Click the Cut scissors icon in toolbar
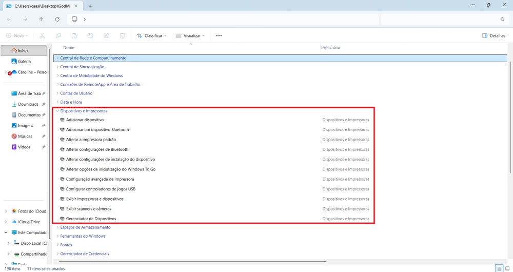Image resolution: width=513 pixels, height=272 pixels. 42,36
